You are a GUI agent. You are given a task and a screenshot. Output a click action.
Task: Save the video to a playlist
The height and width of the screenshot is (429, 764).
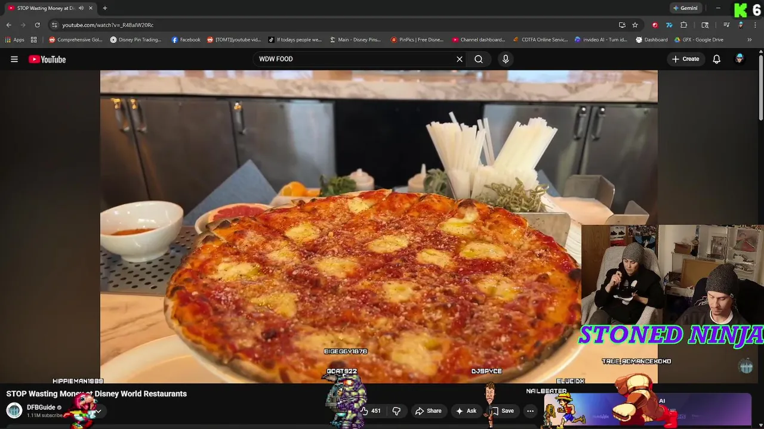pos(502,411)
